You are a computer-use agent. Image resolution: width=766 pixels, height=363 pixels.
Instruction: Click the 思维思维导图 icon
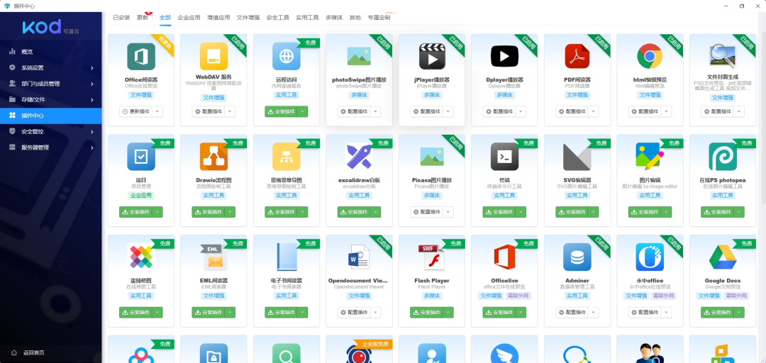coord(287,157)
